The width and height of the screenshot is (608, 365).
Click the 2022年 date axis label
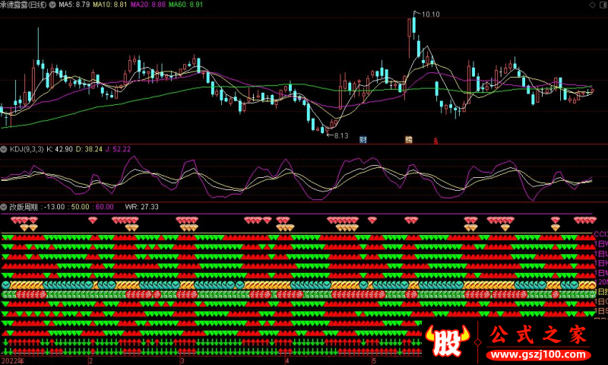click(x=13, y=361)
